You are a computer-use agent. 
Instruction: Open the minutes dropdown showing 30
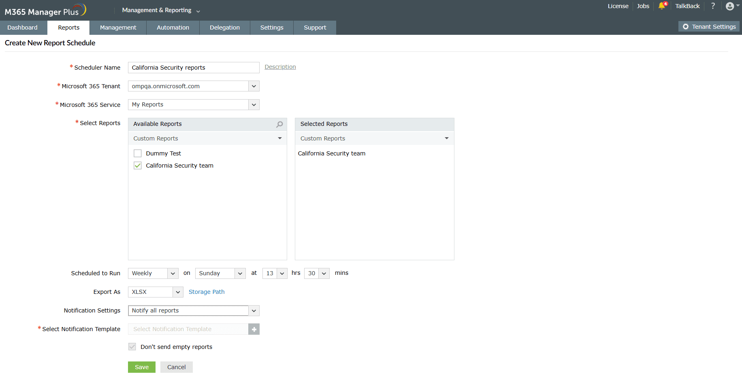(x=317, y=273)
